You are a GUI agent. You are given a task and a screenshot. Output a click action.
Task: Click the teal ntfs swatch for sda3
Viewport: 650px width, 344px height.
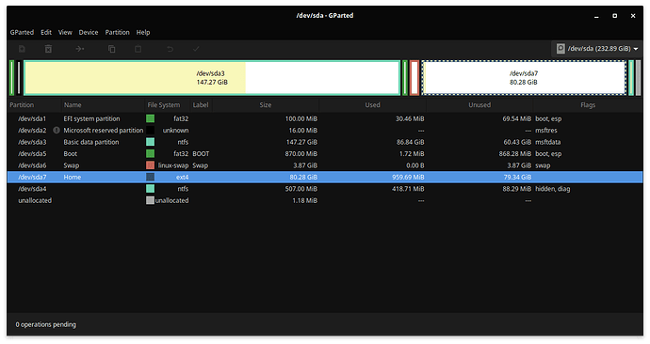pyautogui.click(x=150, y=142)
